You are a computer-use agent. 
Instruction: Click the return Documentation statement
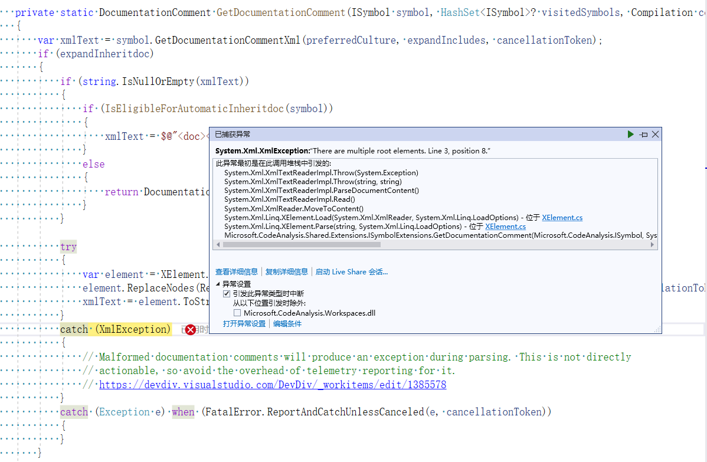tap(156, 192)
